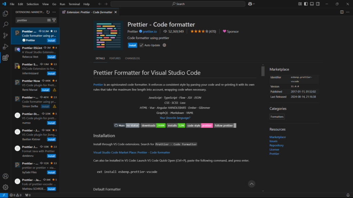Open the Search view in activity bar
Screen dimensions: 353x198
(x=6, y=24)
